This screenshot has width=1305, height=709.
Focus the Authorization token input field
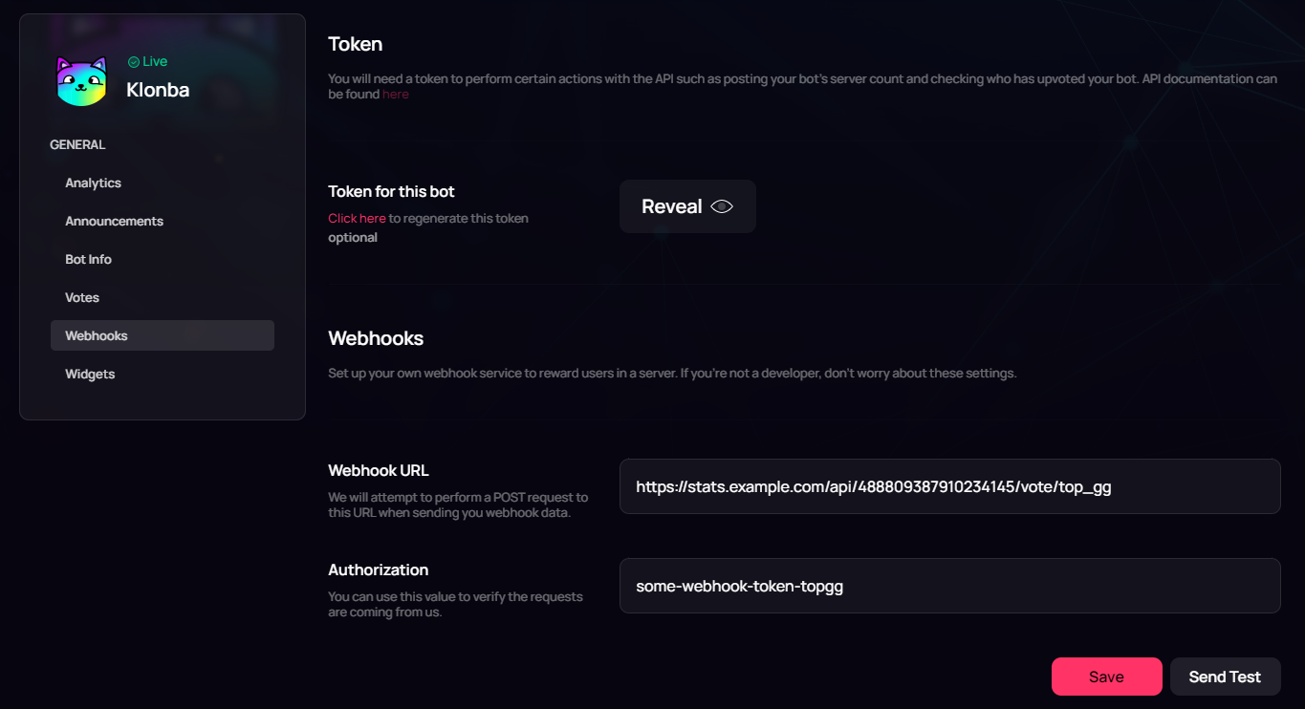click(x=949, y=586)
